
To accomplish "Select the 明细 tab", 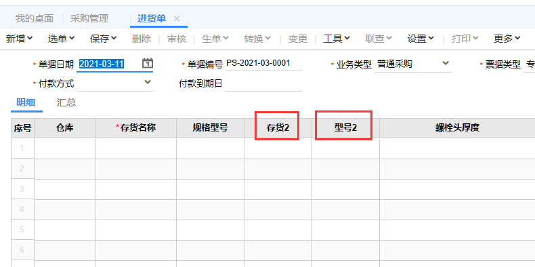I will (26, 102).
